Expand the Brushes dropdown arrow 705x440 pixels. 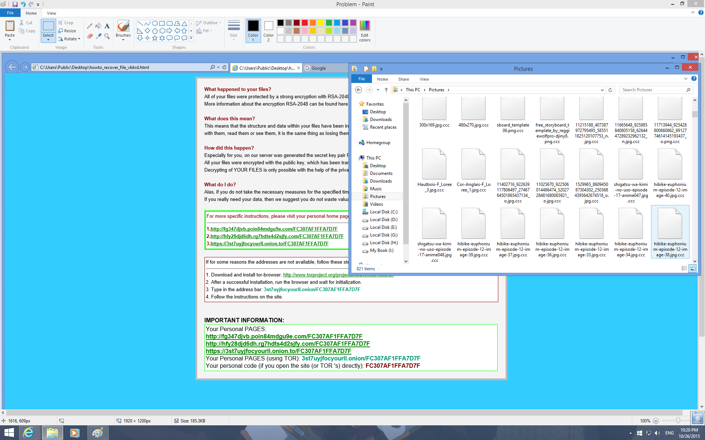pos(123,40)
